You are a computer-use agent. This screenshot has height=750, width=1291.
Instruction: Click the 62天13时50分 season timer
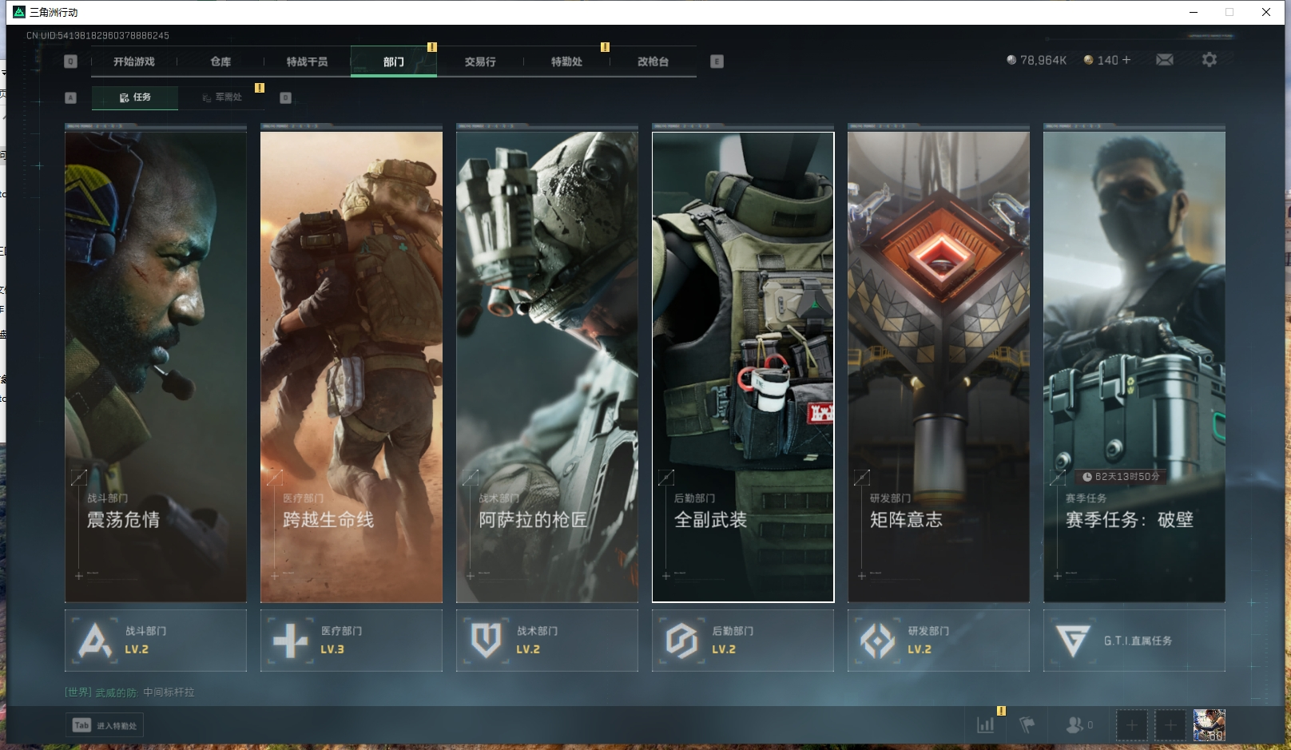(x=1121, y=477)
